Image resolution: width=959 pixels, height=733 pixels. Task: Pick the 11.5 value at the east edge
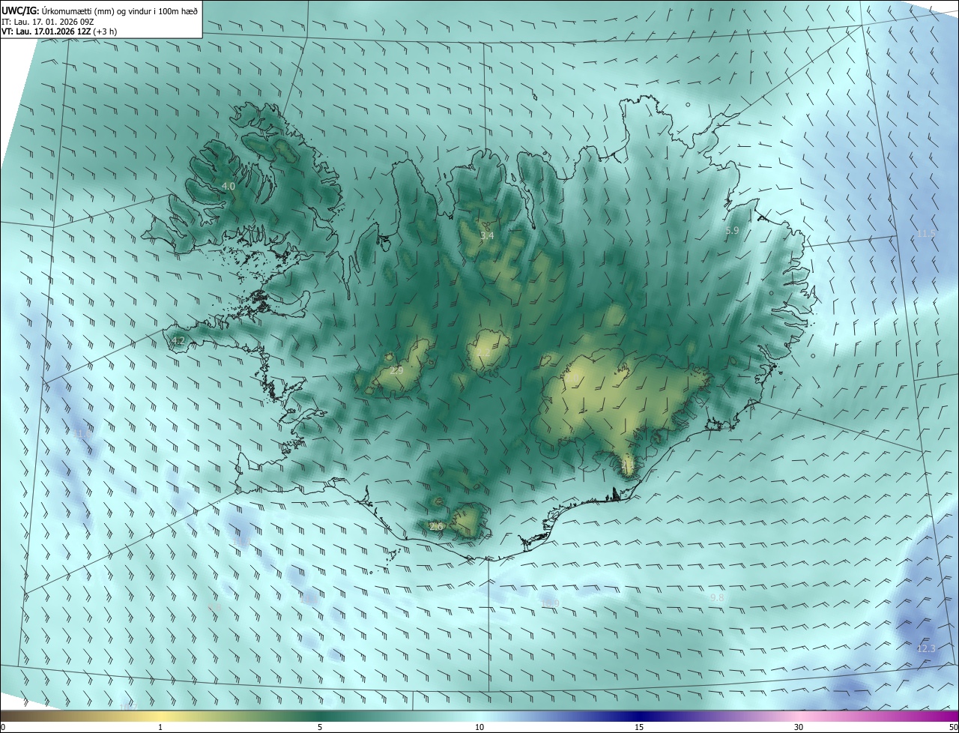927,234
